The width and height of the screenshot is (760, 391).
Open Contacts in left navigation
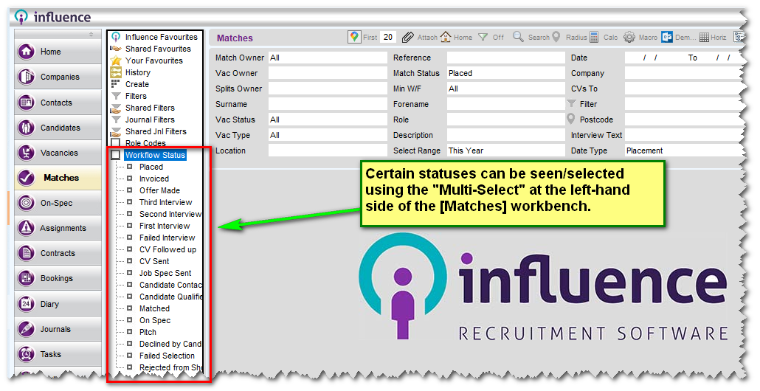click(58, 103)
